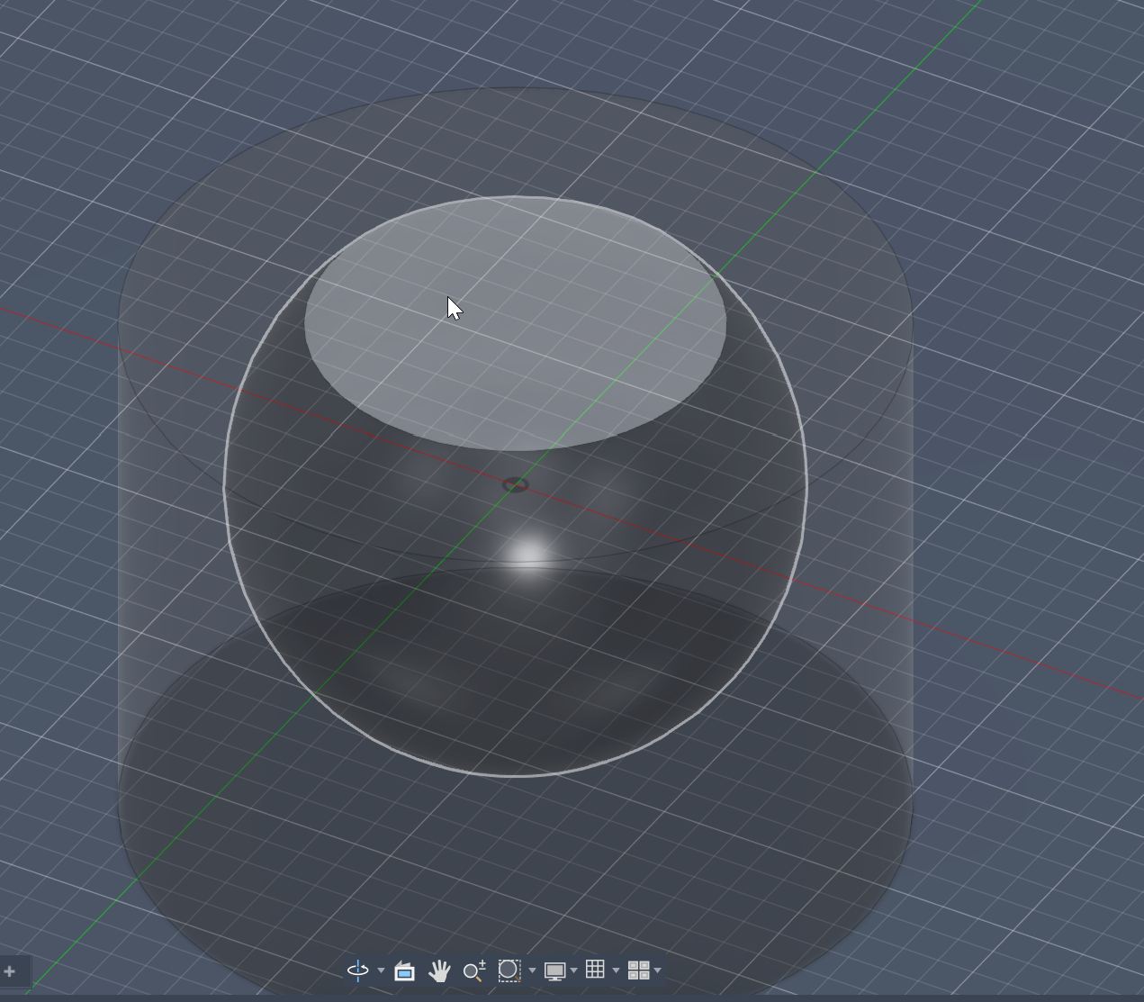Select the origin point at model center
This screenshot has height=1002, width=1144.
point(517,484)
